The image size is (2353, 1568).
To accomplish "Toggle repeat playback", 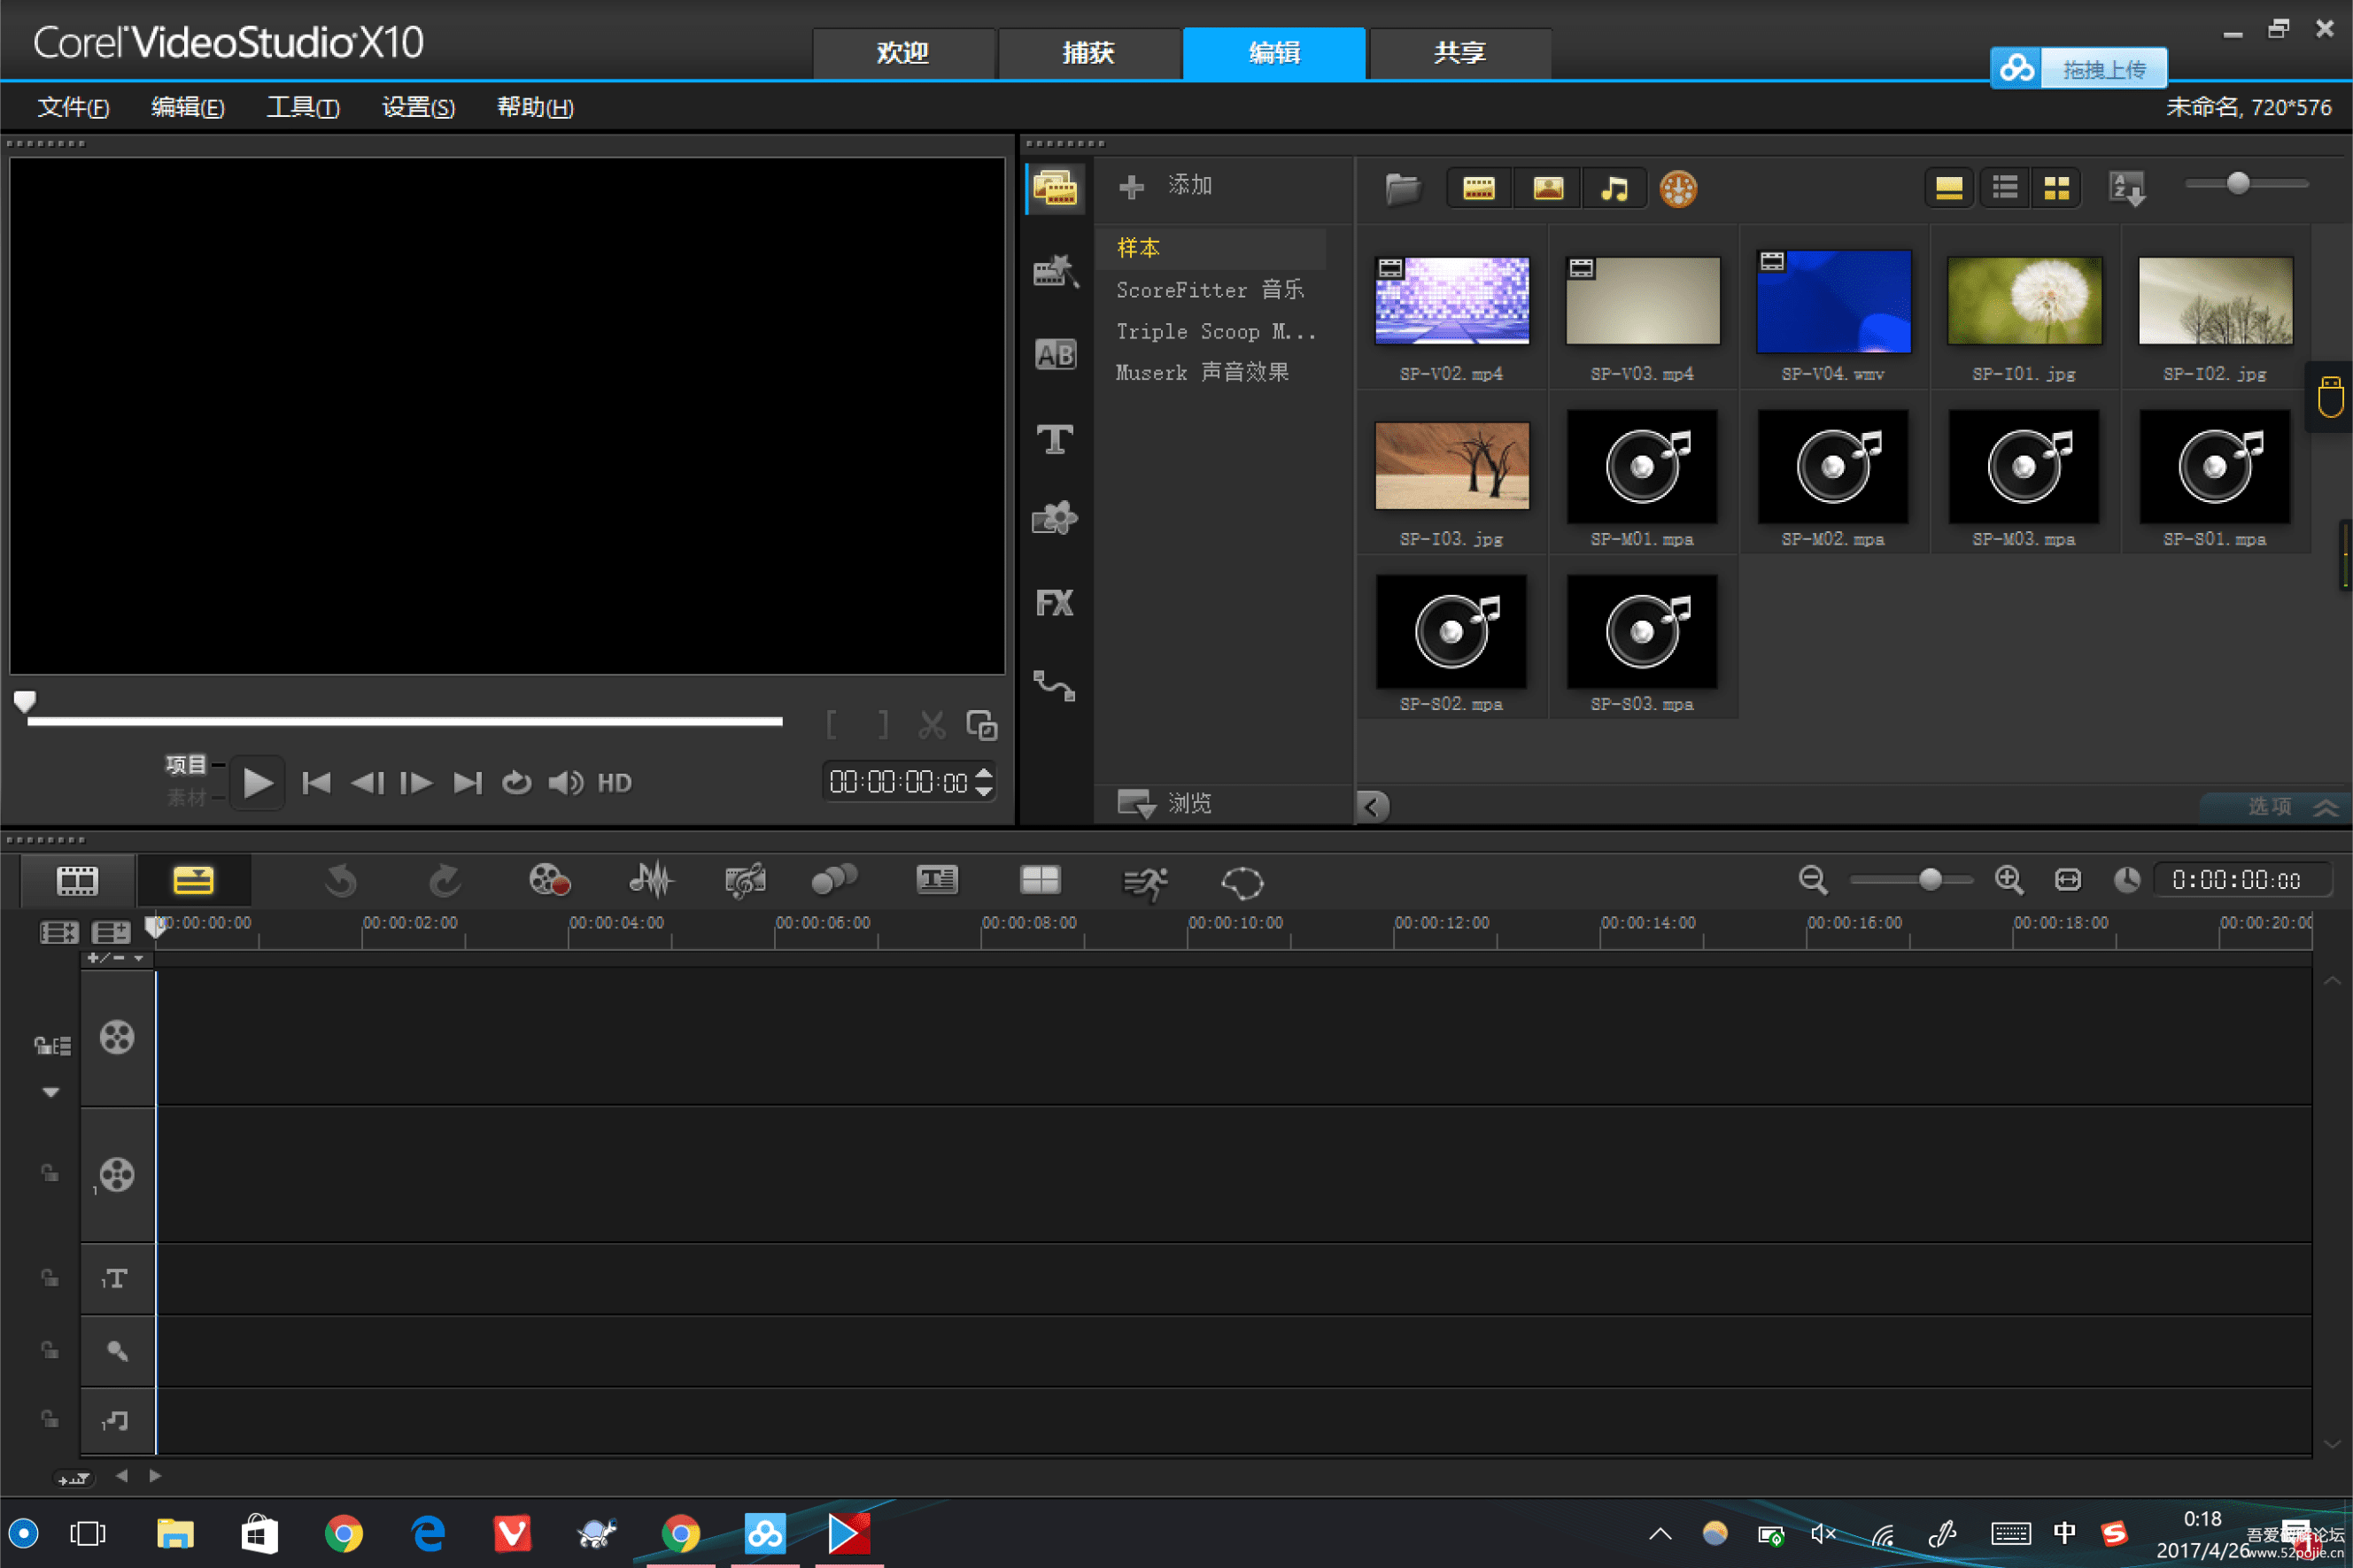I will click(x=516, y=783).
